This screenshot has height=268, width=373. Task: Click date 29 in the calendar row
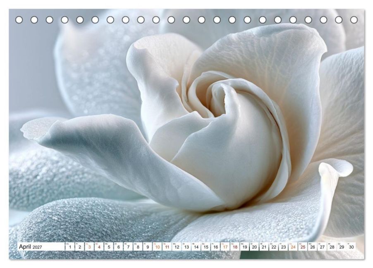coord(342,246)
